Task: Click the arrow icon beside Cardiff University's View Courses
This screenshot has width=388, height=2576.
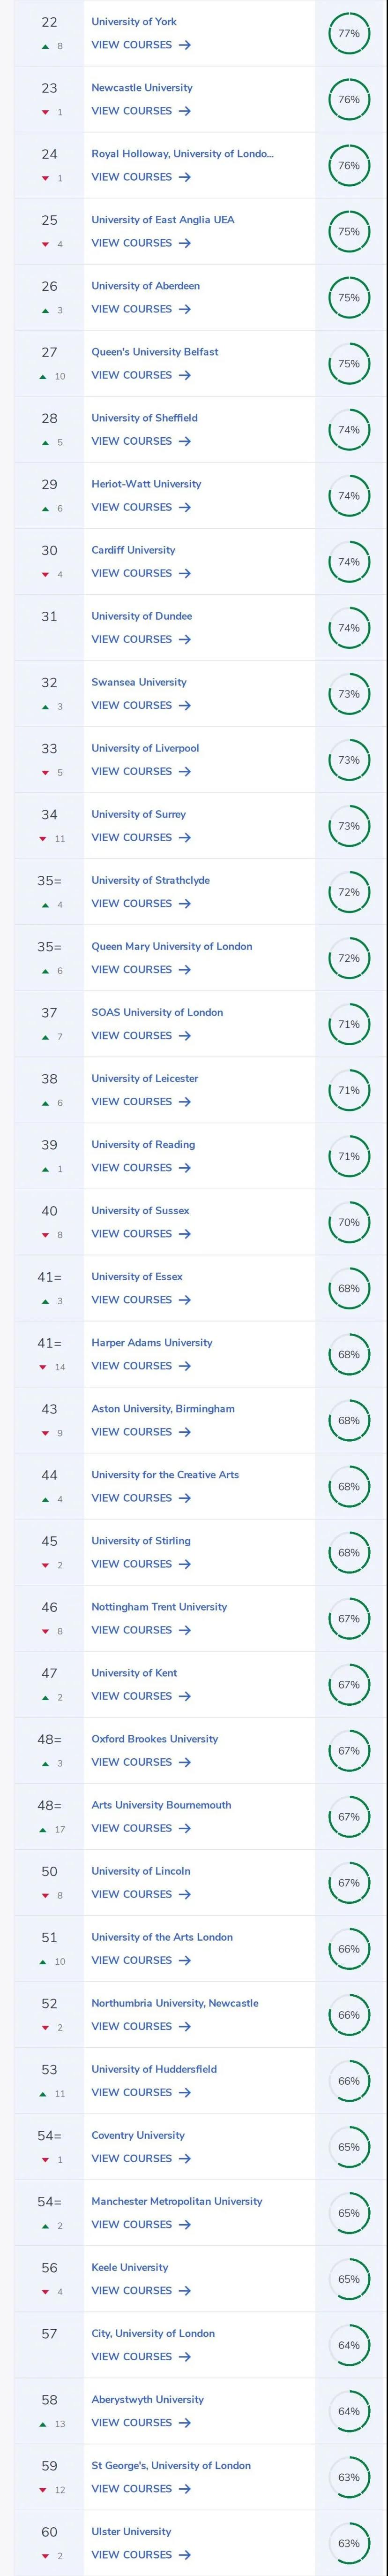Action: [x=185, y=574]
